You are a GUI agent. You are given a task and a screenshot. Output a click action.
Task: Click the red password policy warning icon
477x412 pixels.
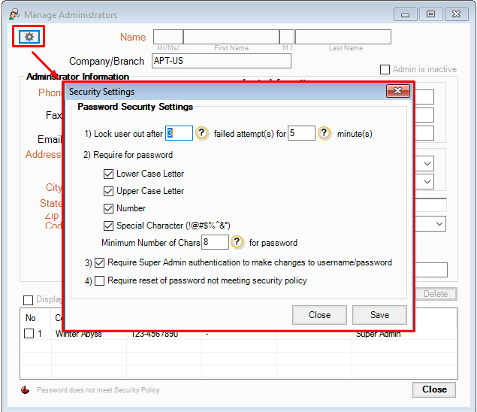[26, 389]
